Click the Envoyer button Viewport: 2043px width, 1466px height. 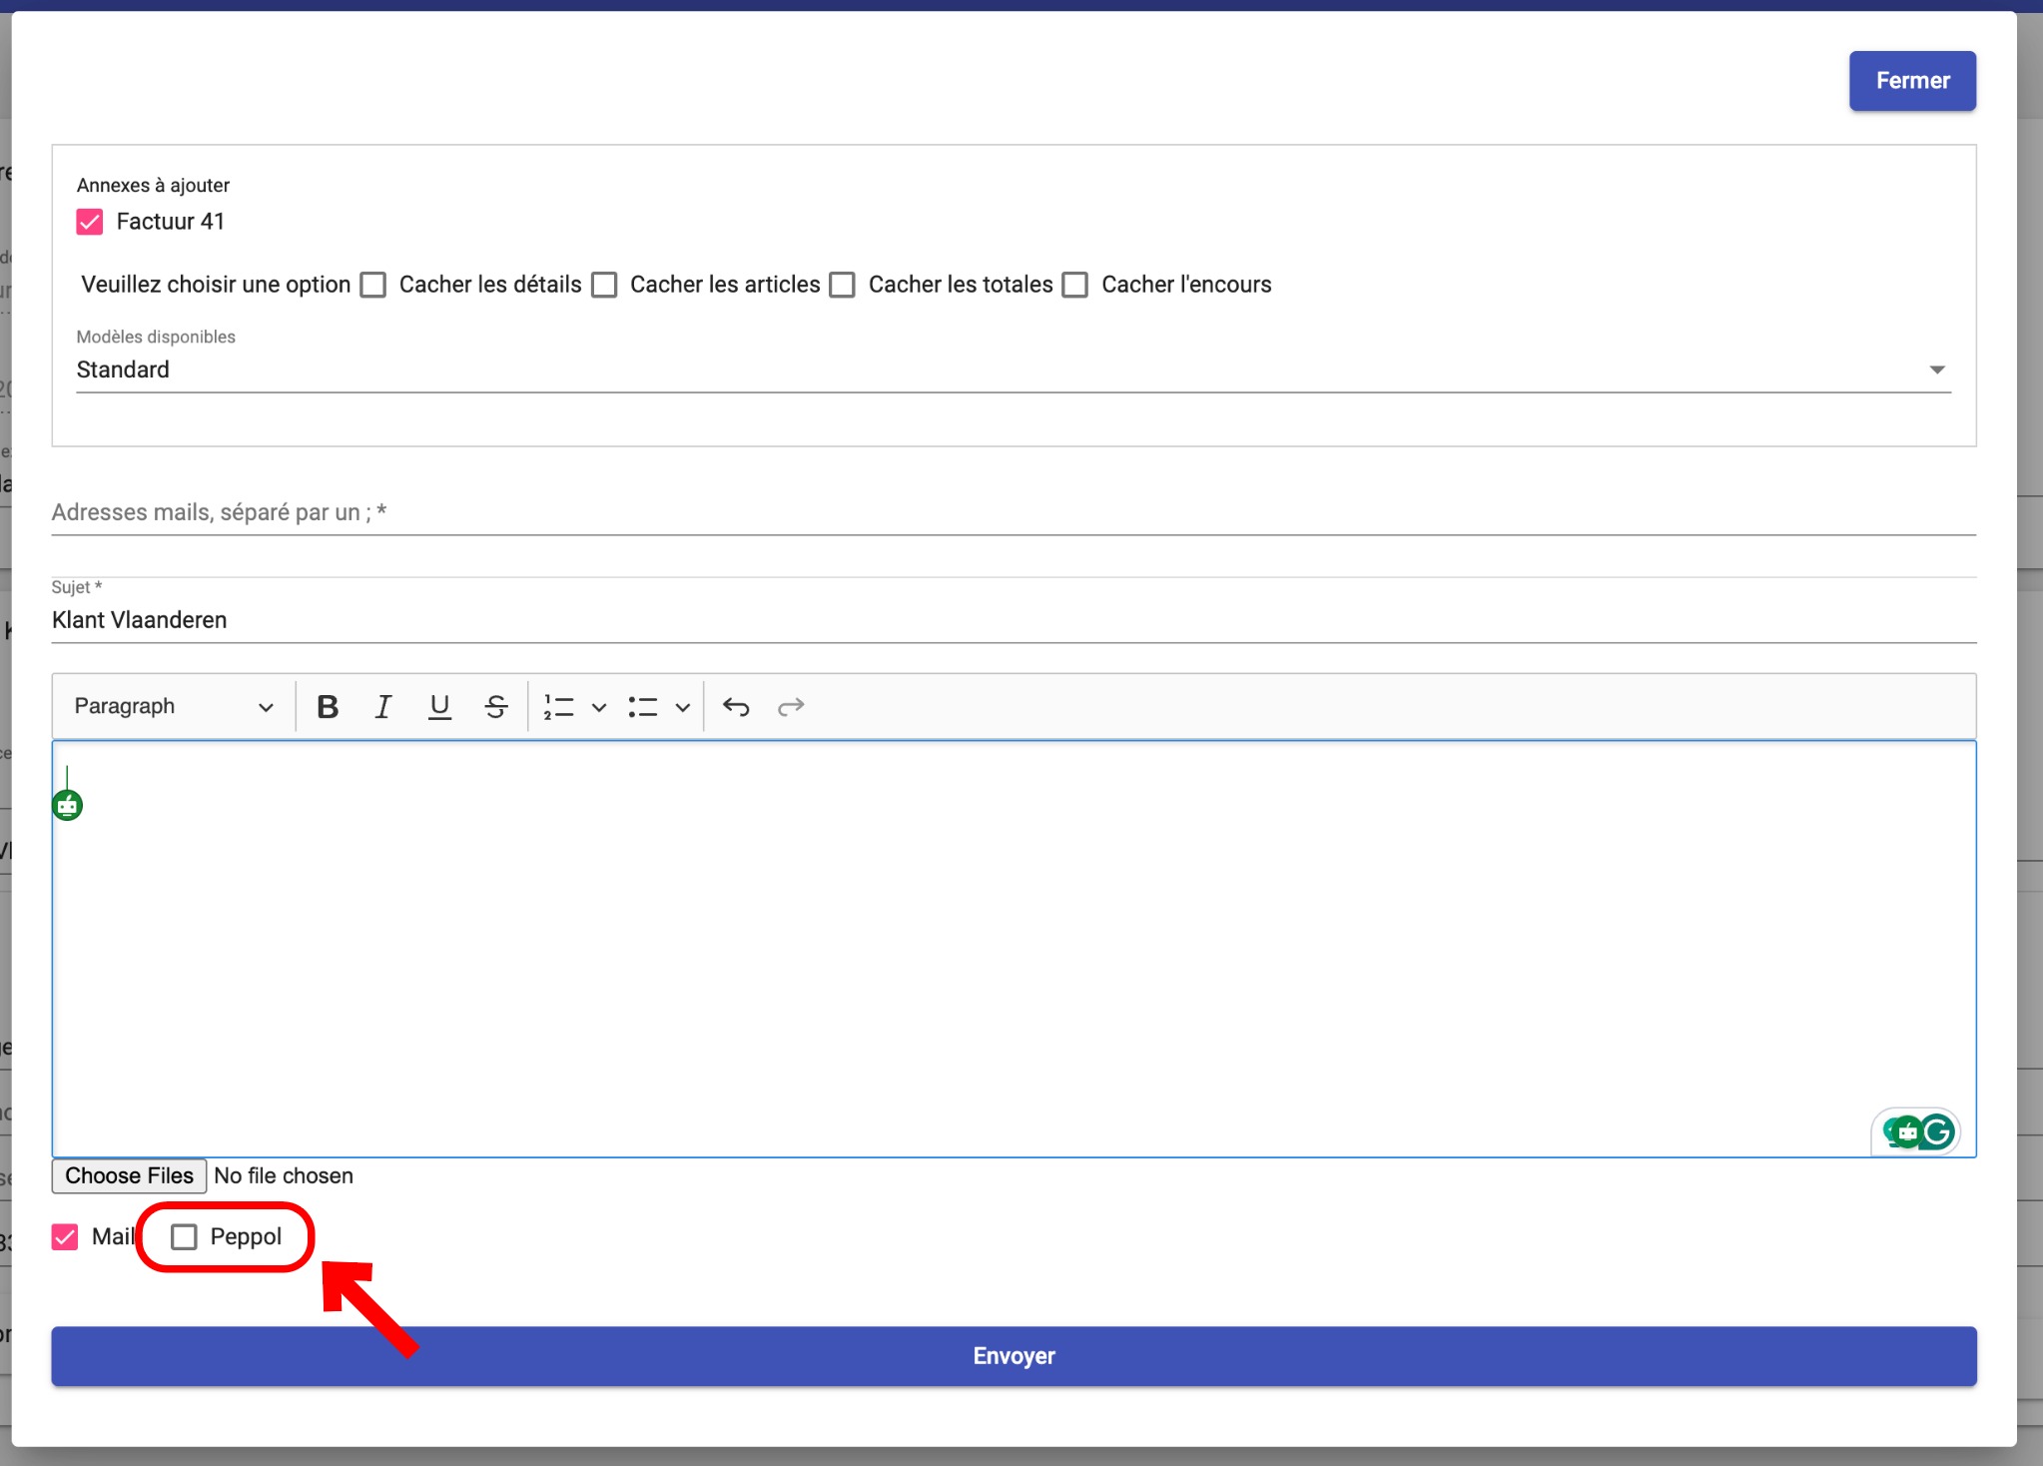tap(1013, 1356)
